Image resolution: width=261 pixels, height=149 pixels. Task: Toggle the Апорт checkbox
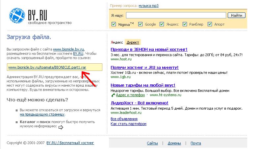210,24
